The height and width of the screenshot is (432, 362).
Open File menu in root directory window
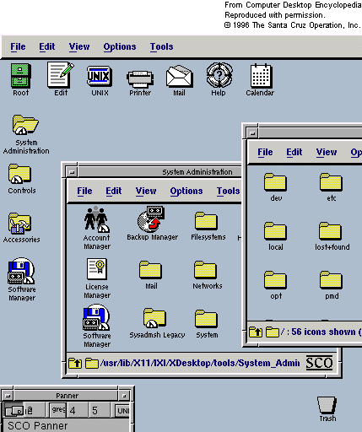pos(265,152)
